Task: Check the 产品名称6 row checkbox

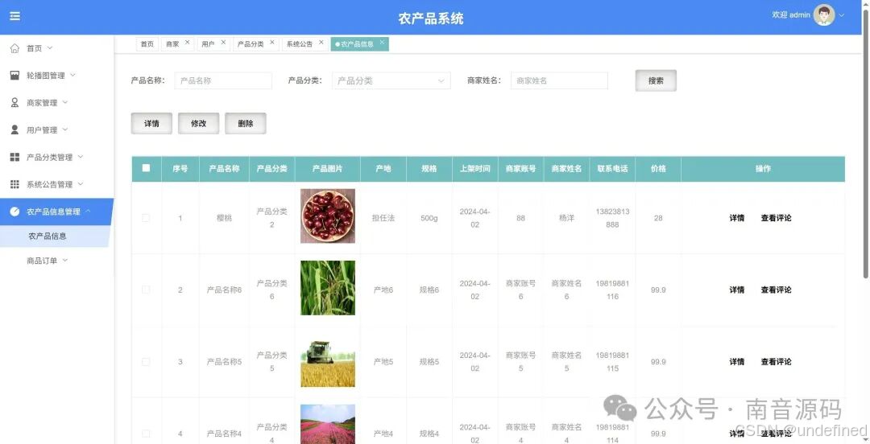Action: 146,290
